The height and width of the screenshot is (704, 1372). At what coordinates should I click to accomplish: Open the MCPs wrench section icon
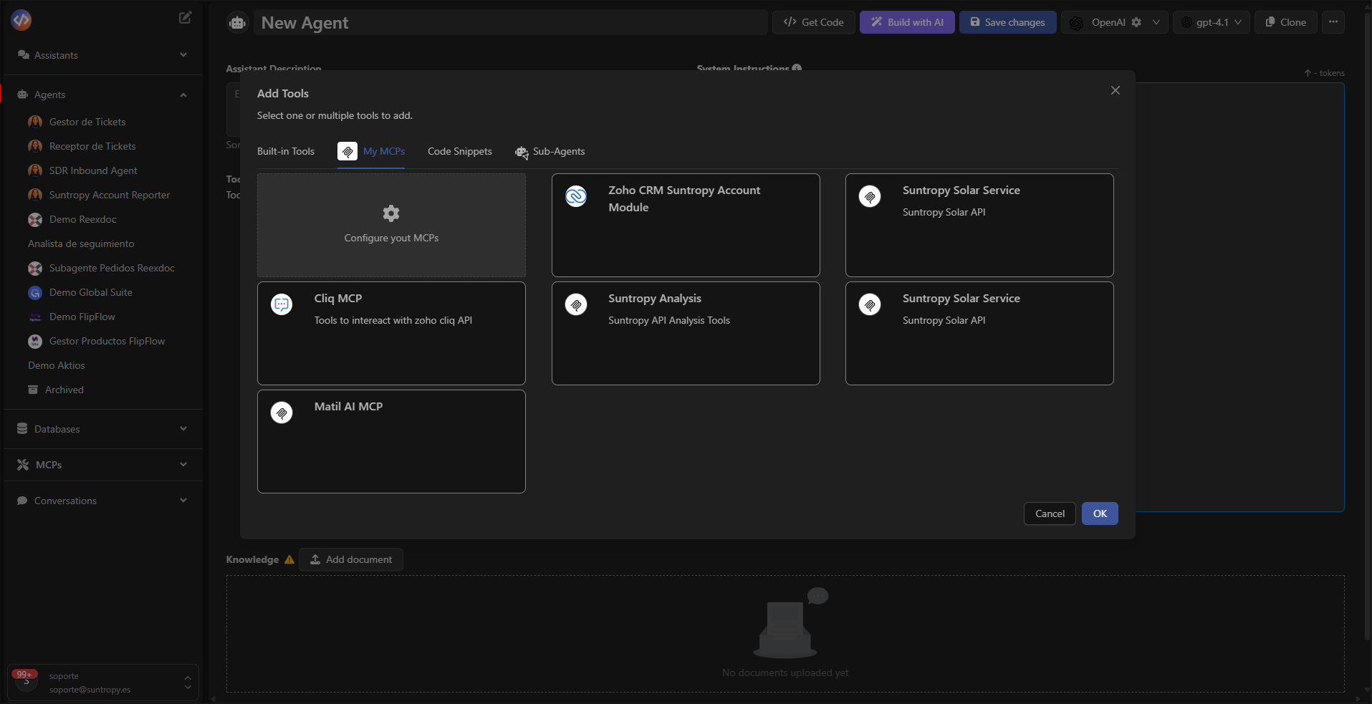[23, 464]
